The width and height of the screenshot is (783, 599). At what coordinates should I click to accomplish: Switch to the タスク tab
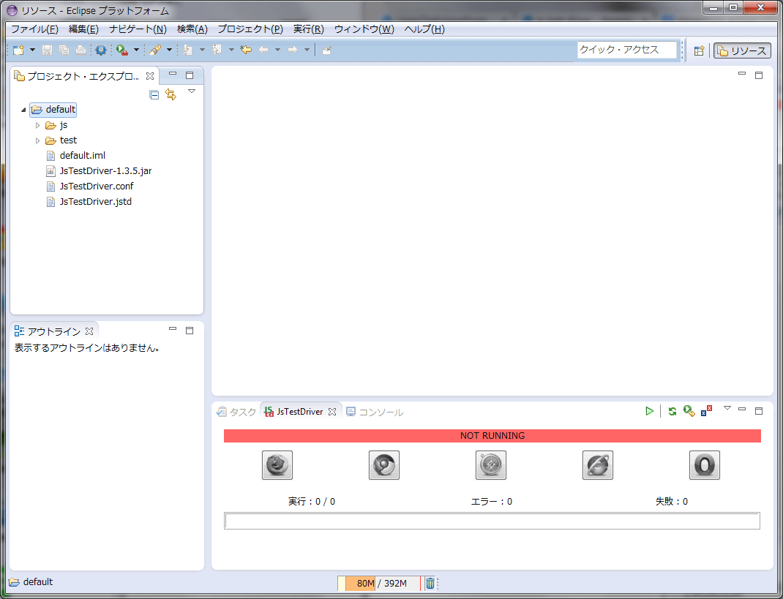point(236,412)
